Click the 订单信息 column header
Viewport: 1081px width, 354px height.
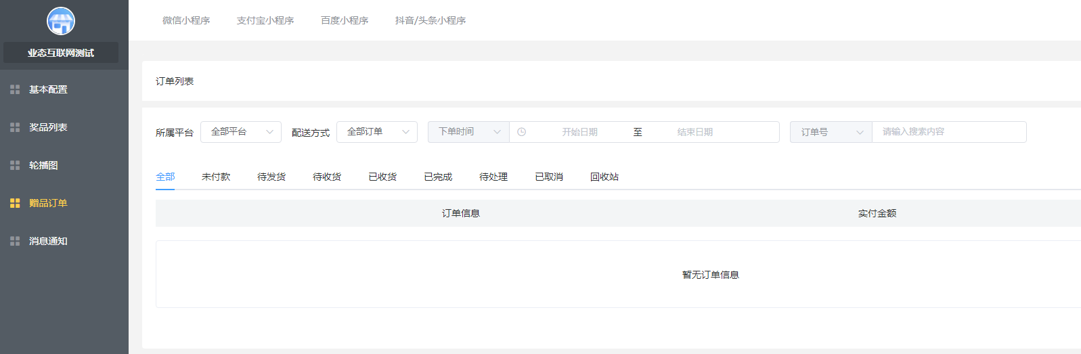click(461, 213)
